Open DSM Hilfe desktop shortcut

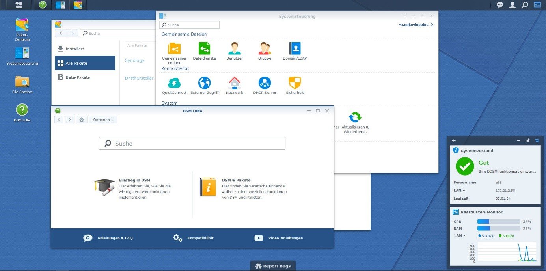[x=22, y=112]
